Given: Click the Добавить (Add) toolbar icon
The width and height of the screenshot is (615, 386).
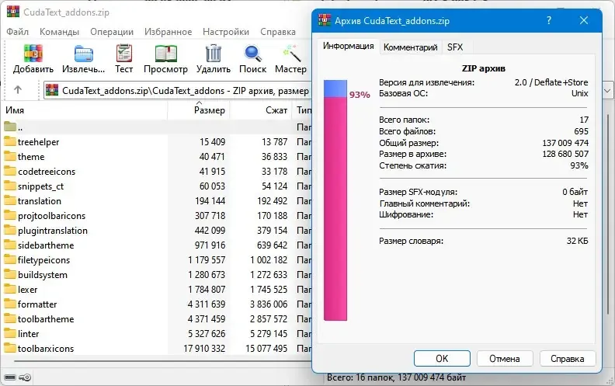Looking at the screenshot, I should [x=33, y=54].
